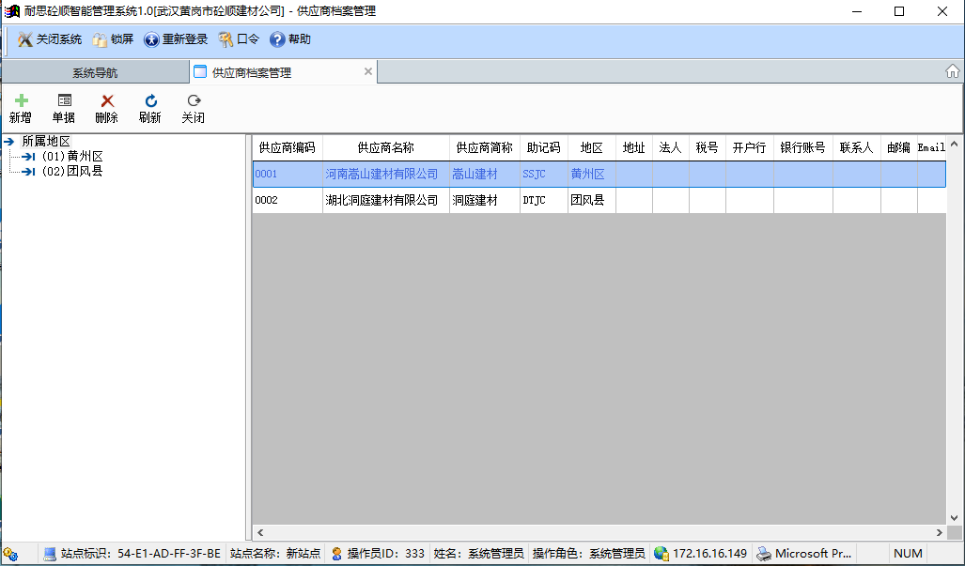Open 帮助 help
Screen dimensions: 965x566
pyautogui.click(x=290, y=39)
